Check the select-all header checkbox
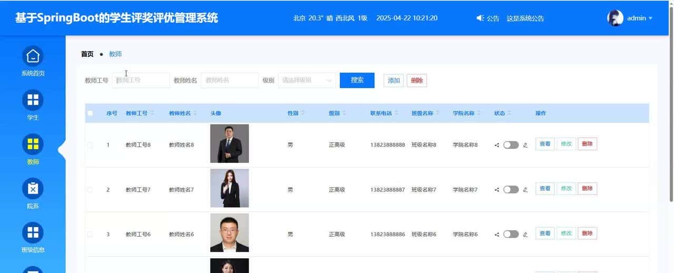Screen dimensions: 674x273 point(90,113)
